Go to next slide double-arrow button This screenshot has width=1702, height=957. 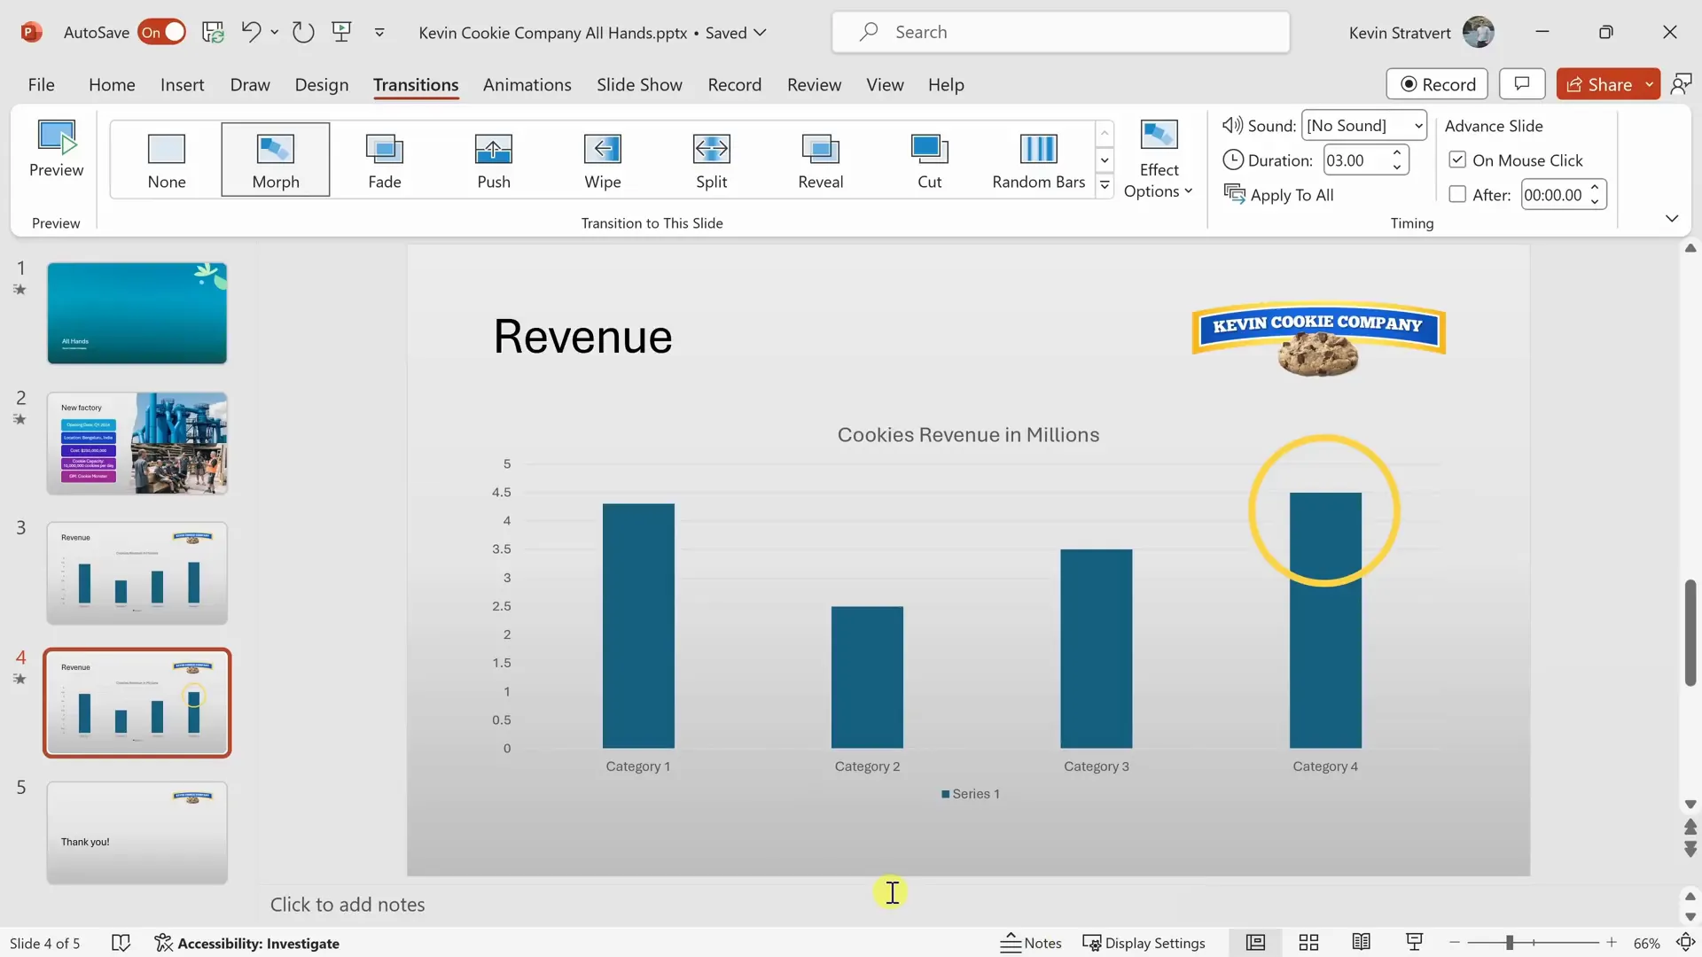point(1690,849)
